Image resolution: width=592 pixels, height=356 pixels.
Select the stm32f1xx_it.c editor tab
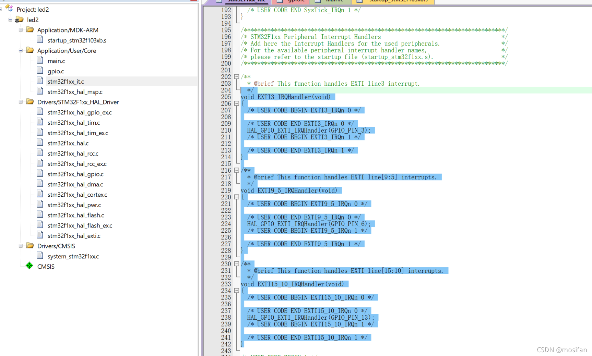click(x=241, y=1)
